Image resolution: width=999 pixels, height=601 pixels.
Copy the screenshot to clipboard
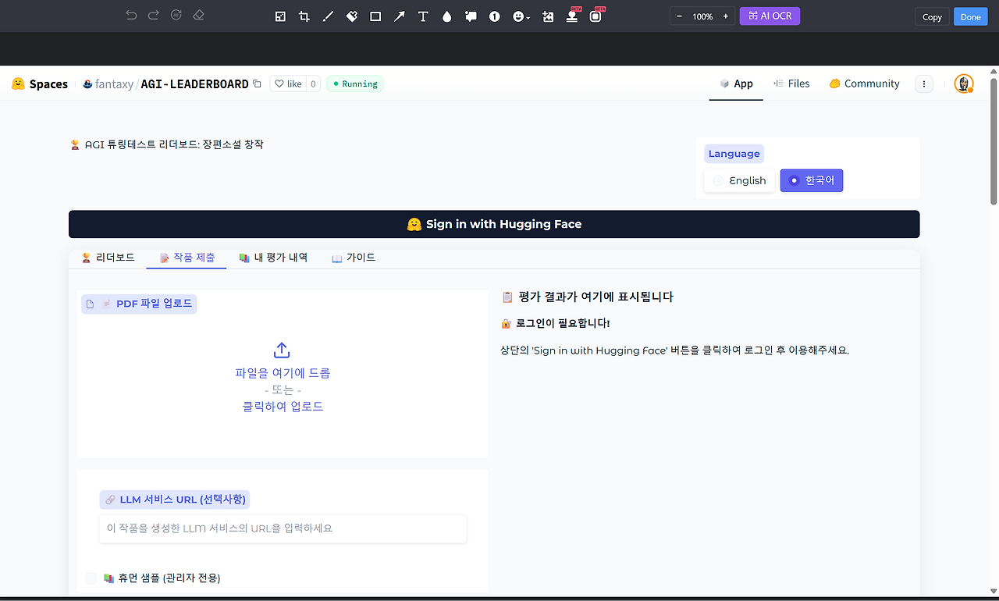(x=932, y=16)
